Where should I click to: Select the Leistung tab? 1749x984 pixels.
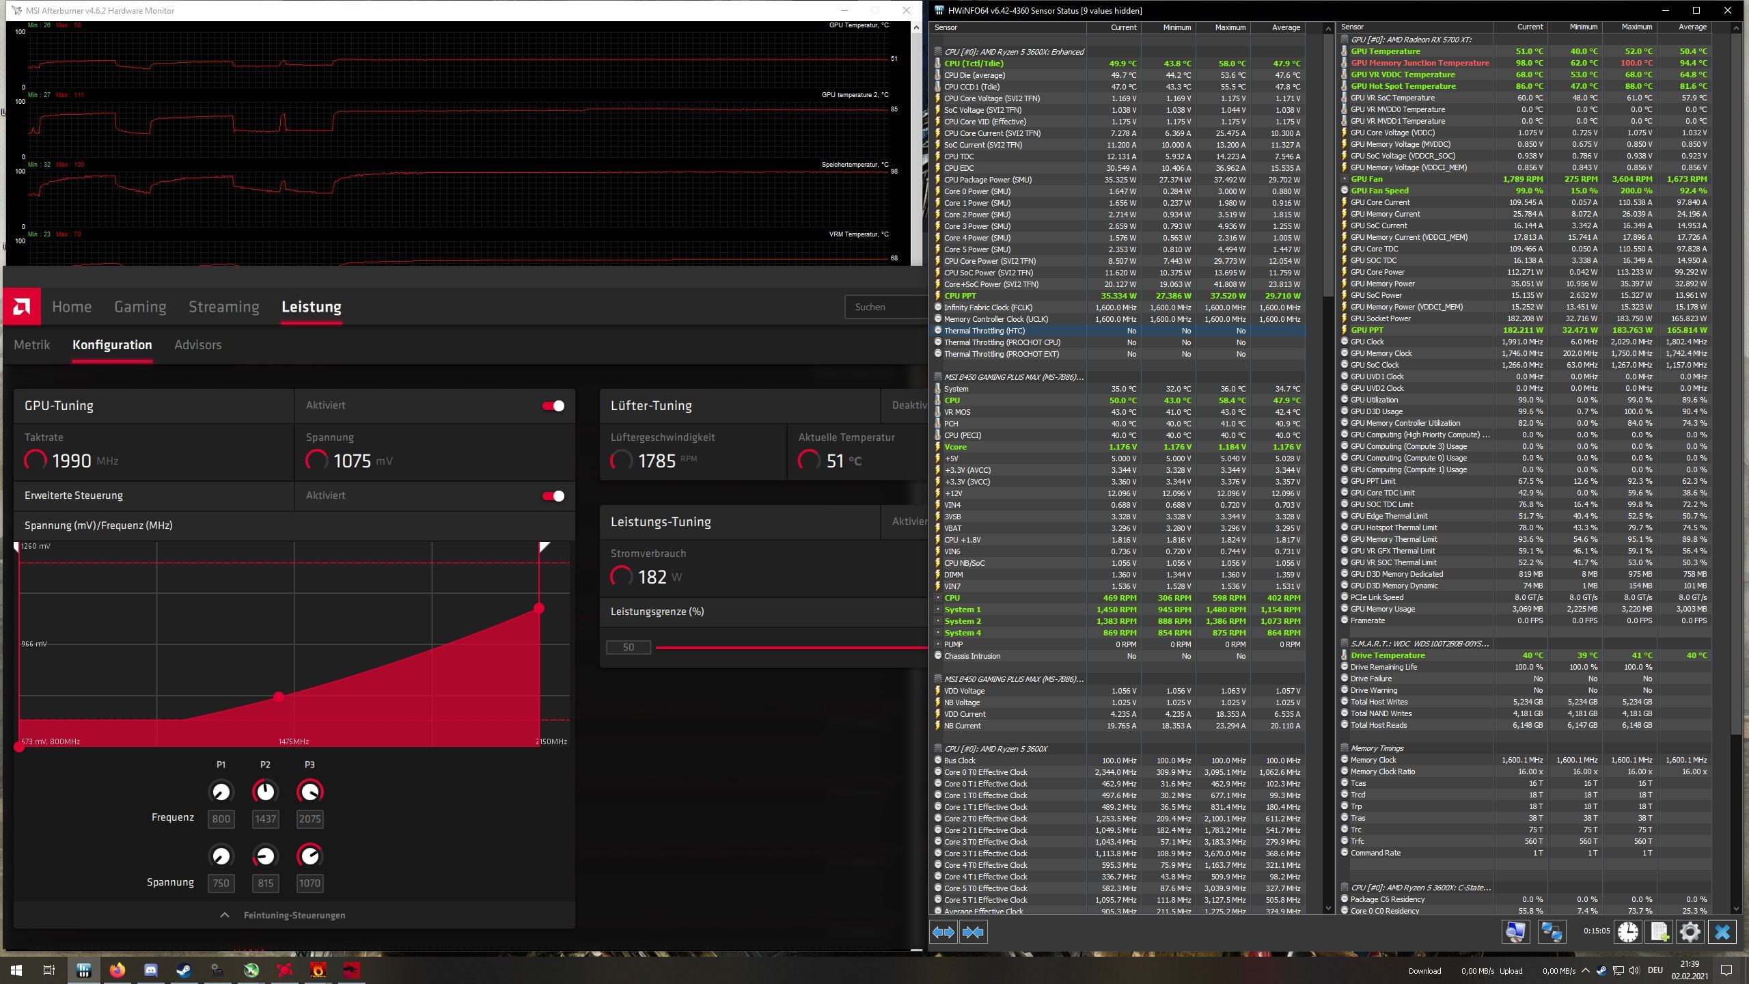click(x=312, y=307)
